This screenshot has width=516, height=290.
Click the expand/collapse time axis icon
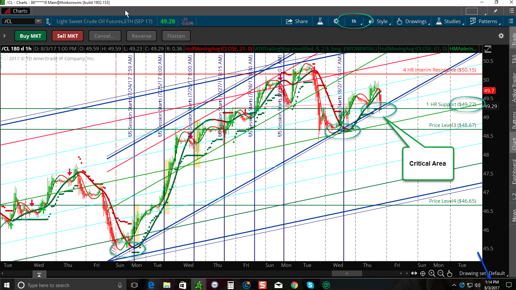coord(414,273)
